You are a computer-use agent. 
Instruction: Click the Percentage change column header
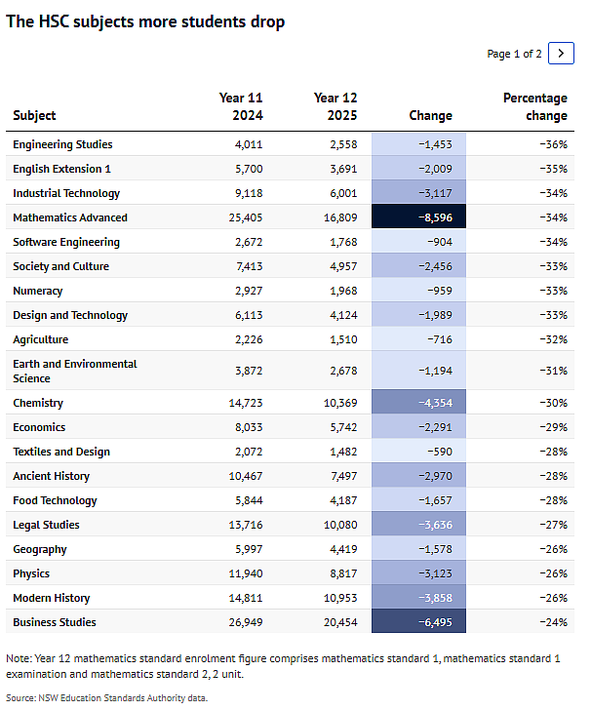[x=535, y=106]
